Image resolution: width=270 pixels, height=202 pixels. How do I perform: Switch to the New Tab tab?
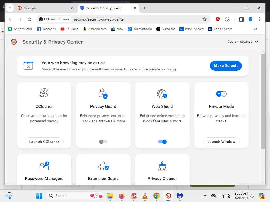tap(46, 8)
